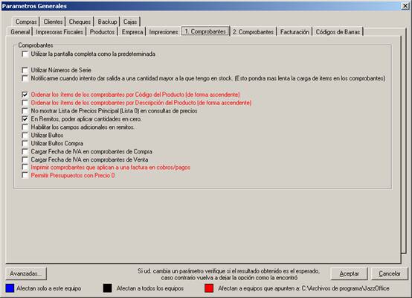Viewport: 412px width, 298px height.
Task: Click the Aceptar button
Action: coord(349,273)
